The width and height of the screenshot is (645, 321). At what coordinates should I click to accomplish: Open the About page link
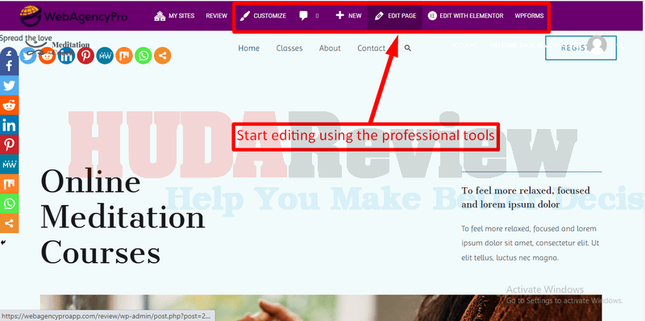pos(330,48)
